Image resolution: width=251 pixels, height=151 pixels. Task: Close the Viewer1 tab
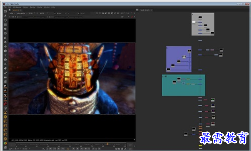tap(21, 10)
